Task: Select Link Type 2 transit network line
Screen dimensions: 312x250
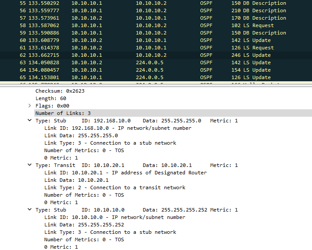Action: coord(115,187)
